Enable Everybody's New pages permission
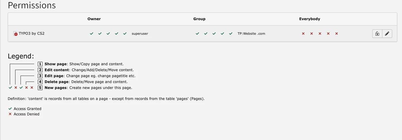Screen dimensions: 402x140 (x=337, y=34)
